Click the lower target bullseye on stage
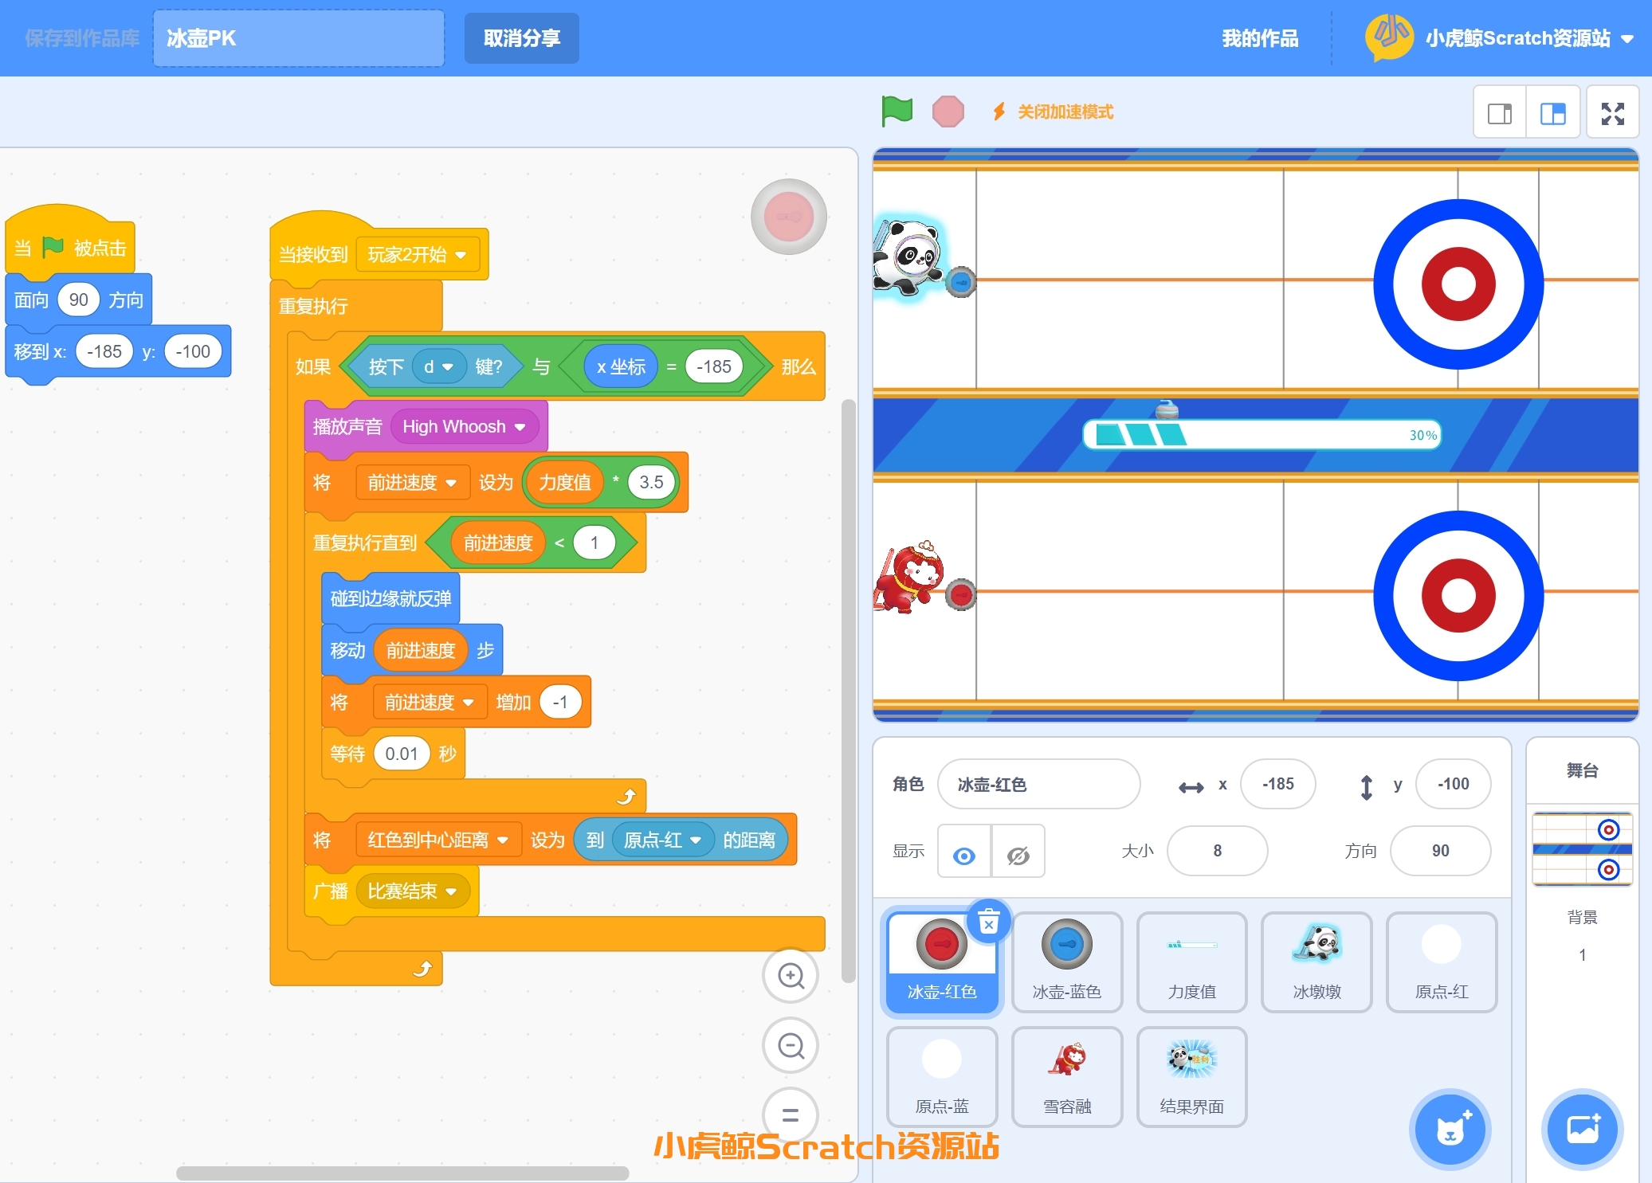Image resolution: width=1652 pixels, height=1183 pixels. coord(1458,596)
